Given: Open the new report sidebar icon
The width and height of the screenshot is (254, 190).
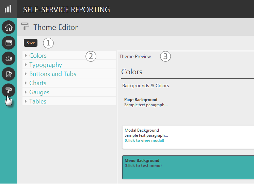Looking at the screenshot, I should point(9,43).
